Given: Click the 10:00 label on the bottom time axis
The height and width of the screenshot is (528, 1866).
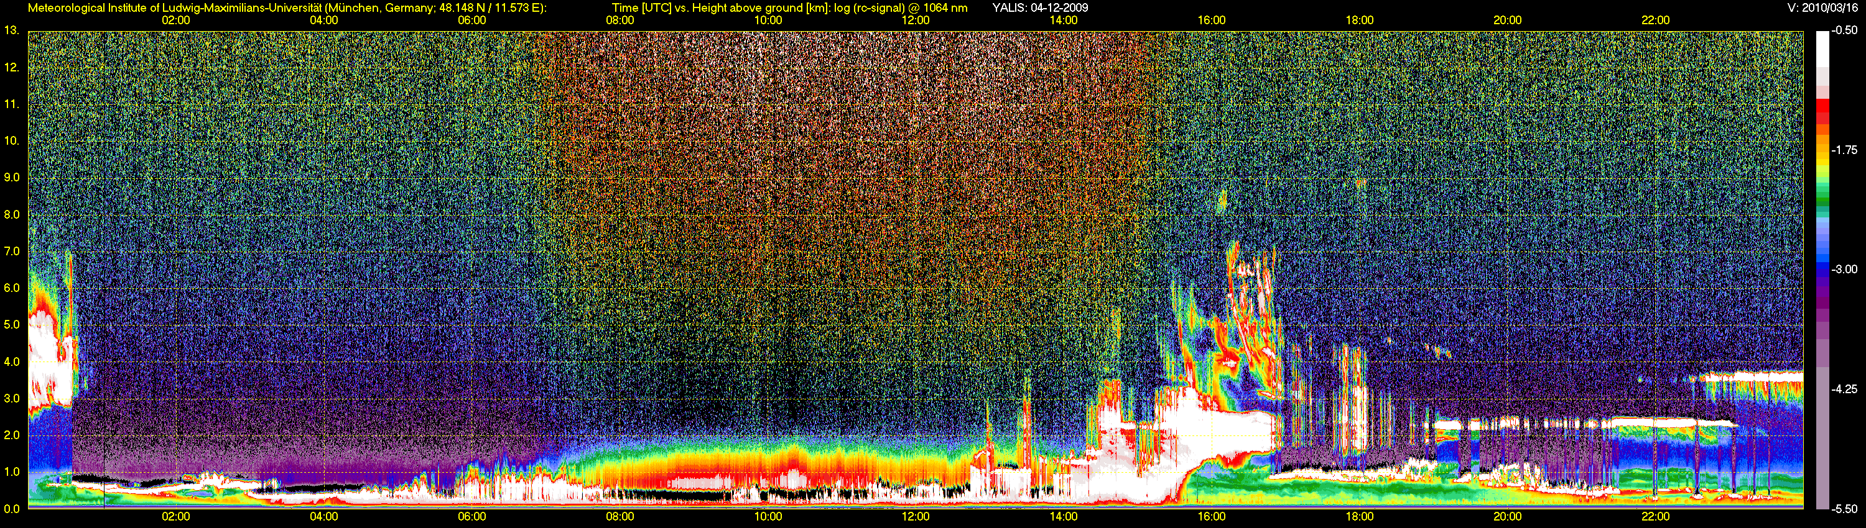Looking at the screenshot, I should pos(768,517).
